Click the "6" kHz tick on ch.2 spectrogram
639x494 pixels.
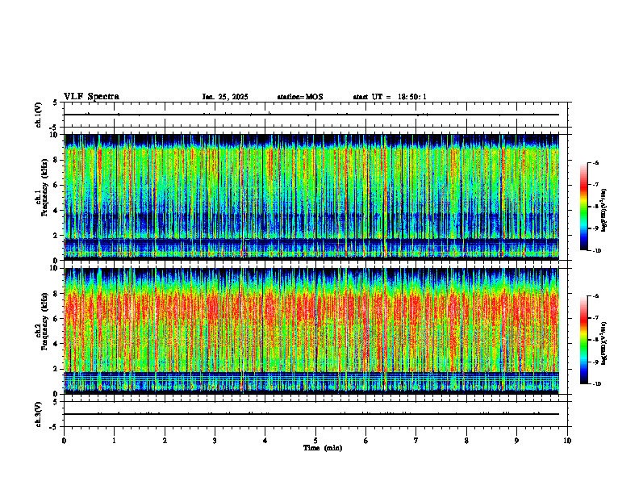coord(56,319)
